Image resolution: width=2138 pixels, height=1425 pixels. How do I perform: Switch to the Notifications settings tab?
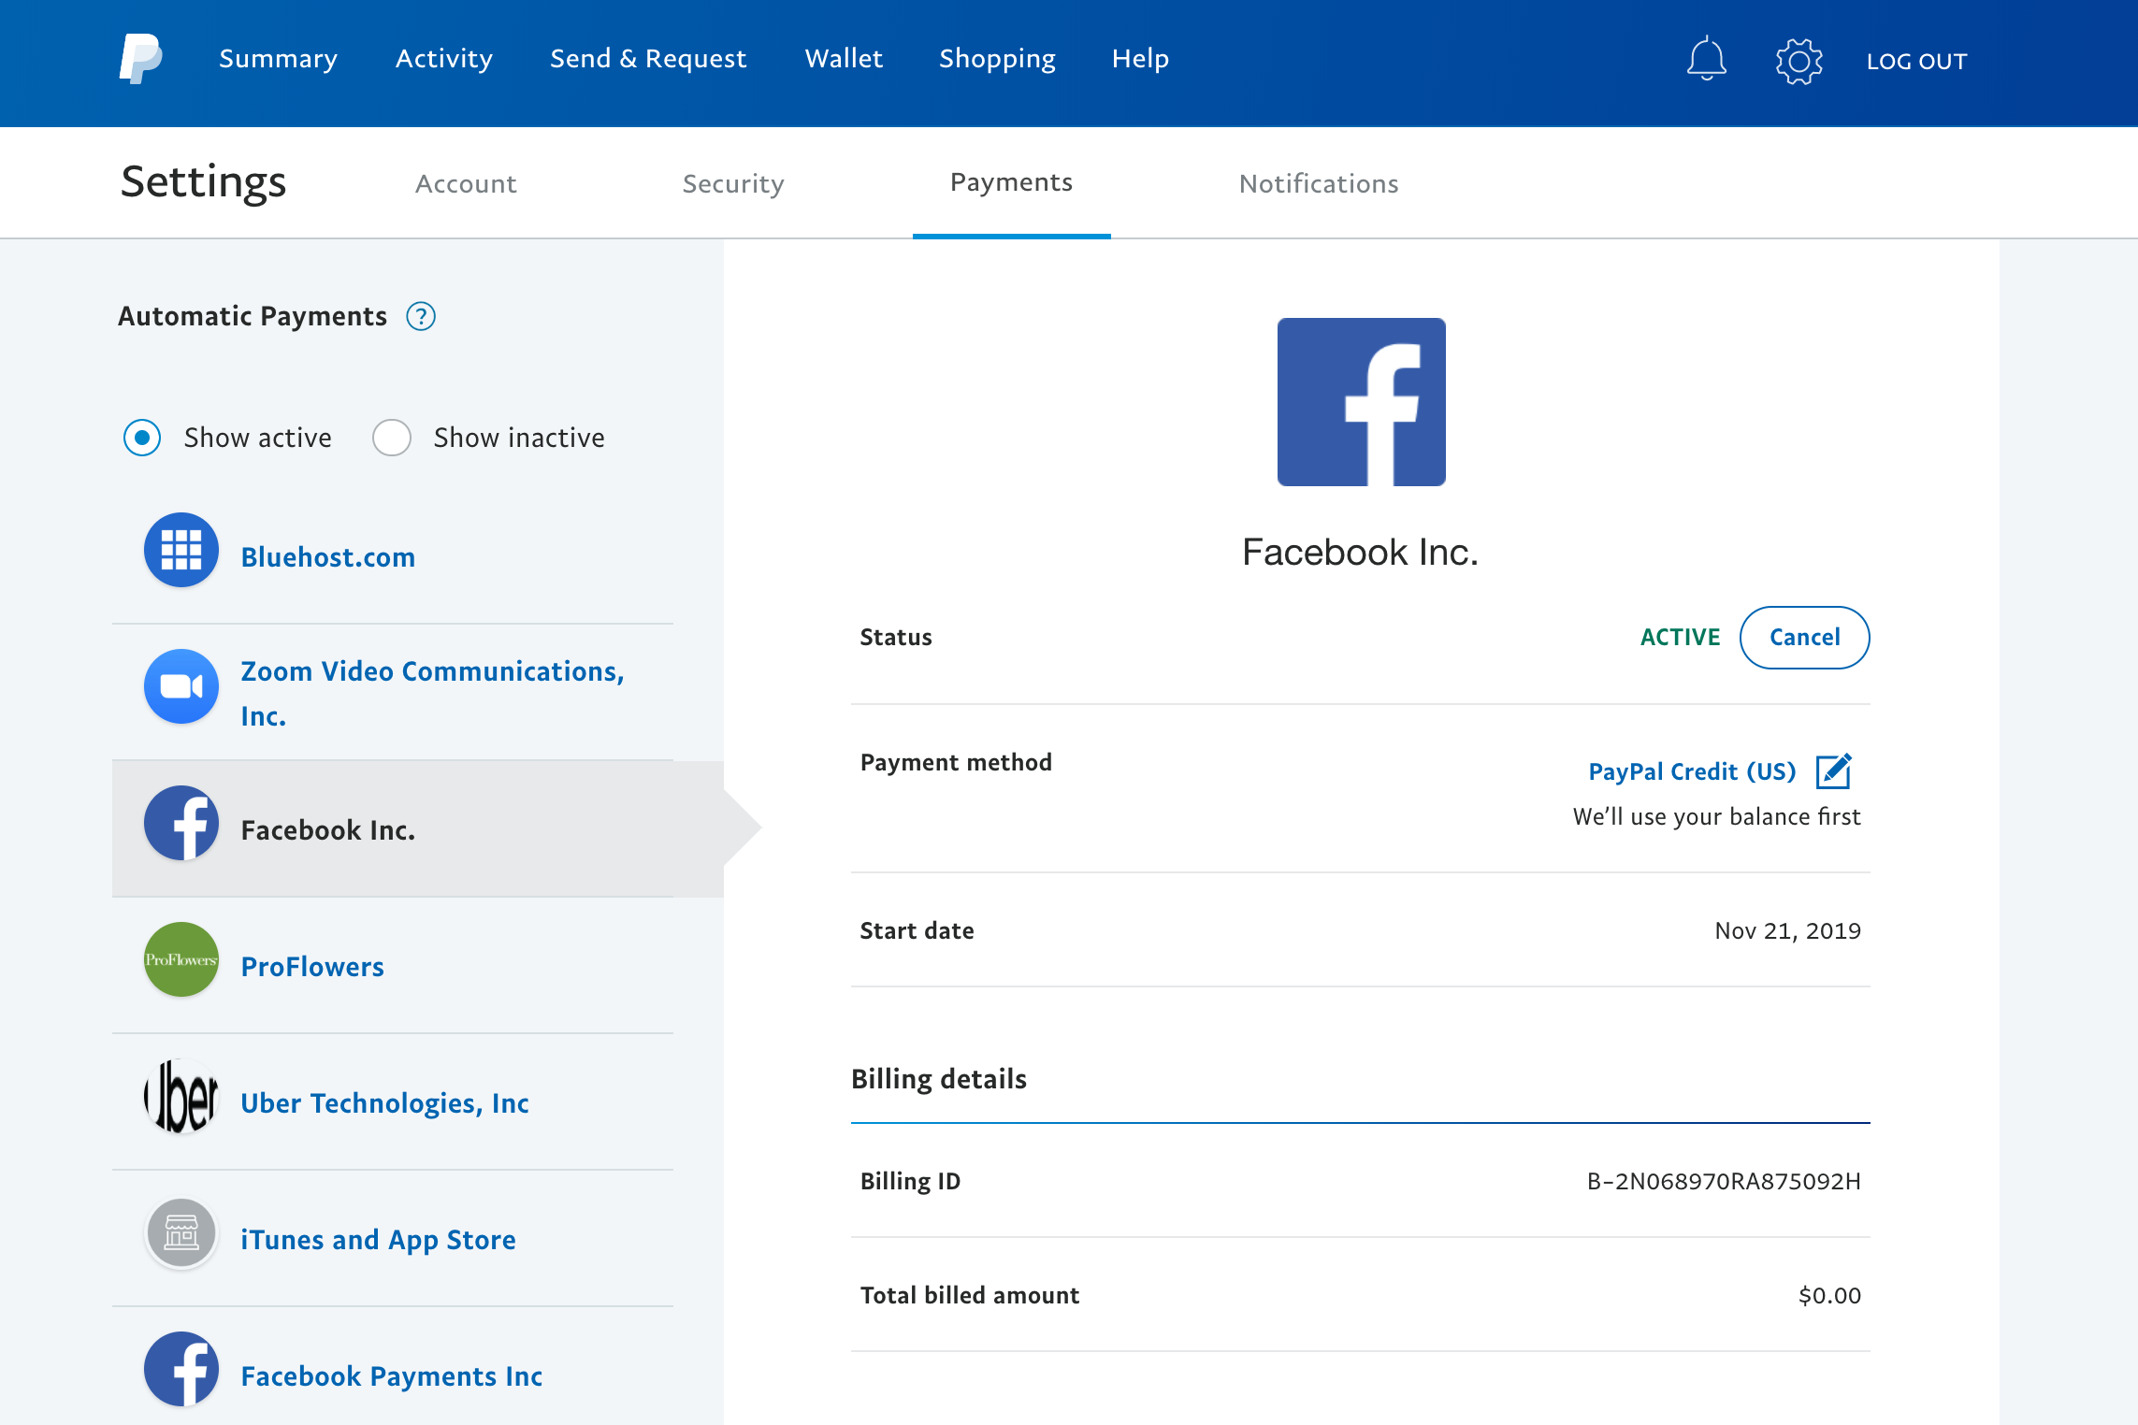[x=1319, y=183]
